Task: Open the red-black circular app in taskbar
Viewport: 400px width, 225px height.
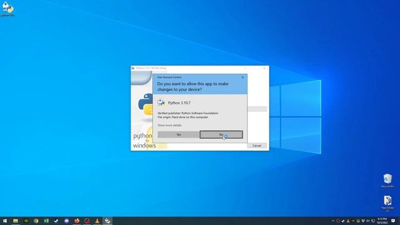Action: (x=87, y=221)
